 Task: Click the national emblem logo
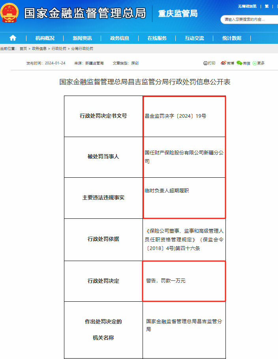click(x=9, y=13)
